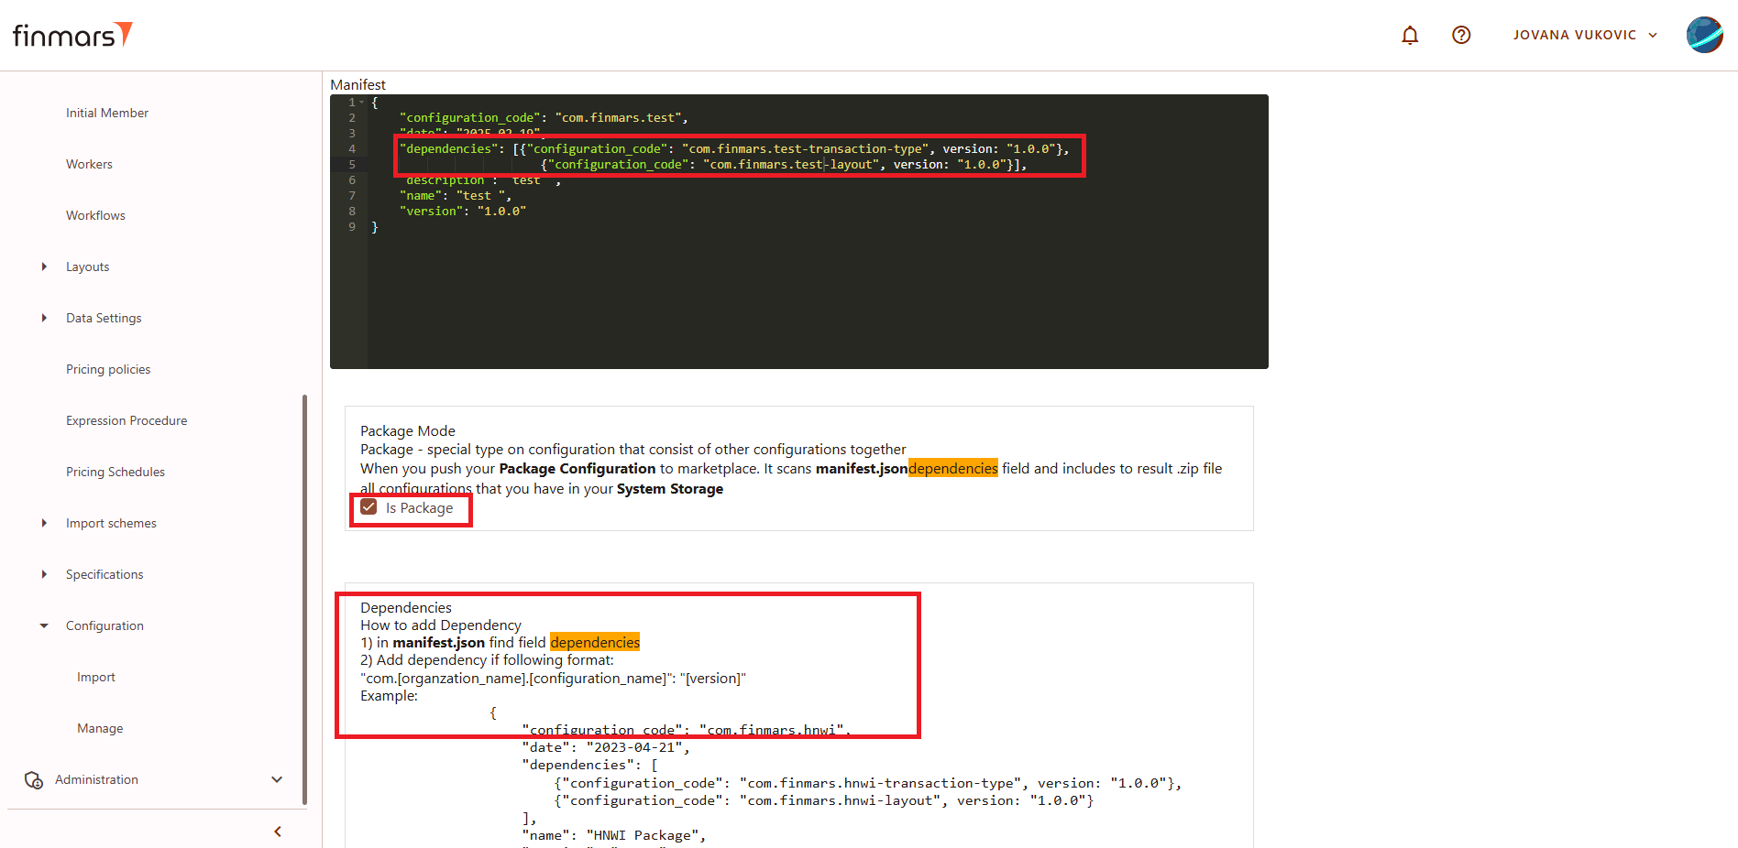The height and width of the screenshot is (848, 1738).
Task: Click the user avatar globe image
Action: [1704, 35]
